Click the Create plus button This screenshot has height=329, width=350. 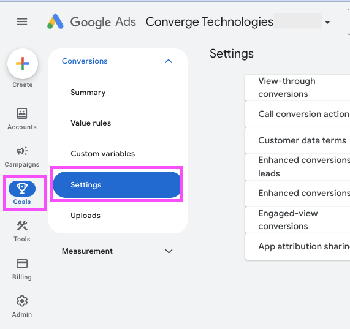(23, 64)
